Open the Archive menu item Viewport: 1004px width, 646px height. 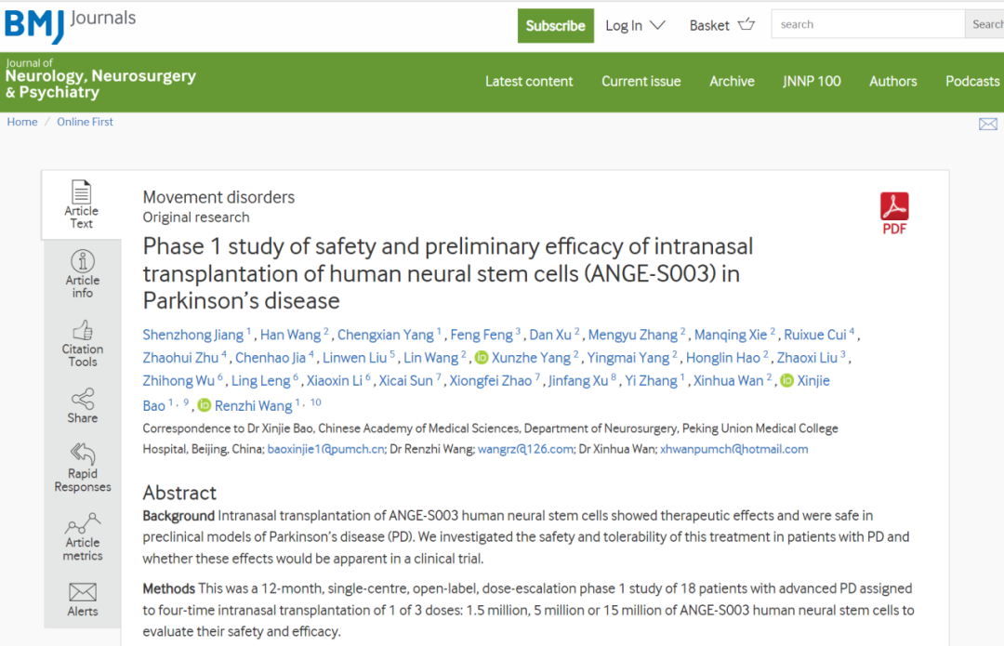point(732,81)
